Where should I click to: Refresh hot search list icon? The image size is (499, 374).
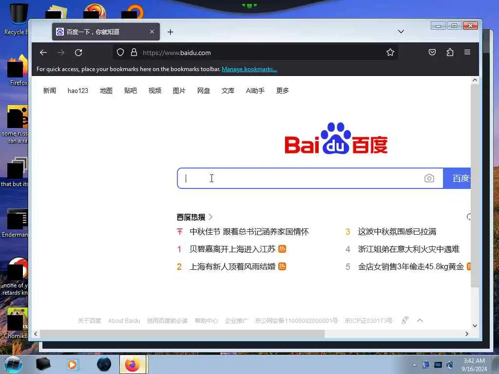pyautogui.click(x=468, y=217)
